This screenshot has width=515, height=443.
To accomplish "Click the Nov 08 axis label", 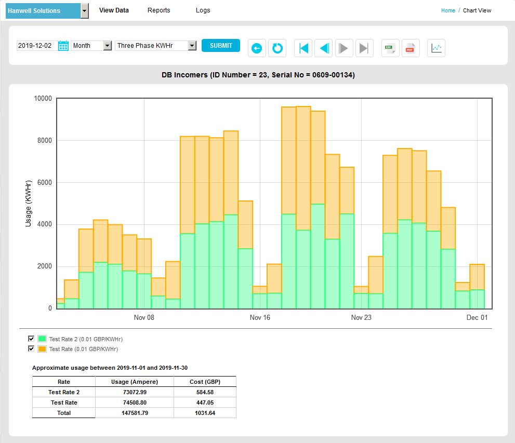I will point(144,317).
